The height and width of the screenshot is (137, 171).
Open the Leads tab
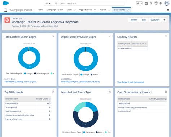tap(69, 10)
